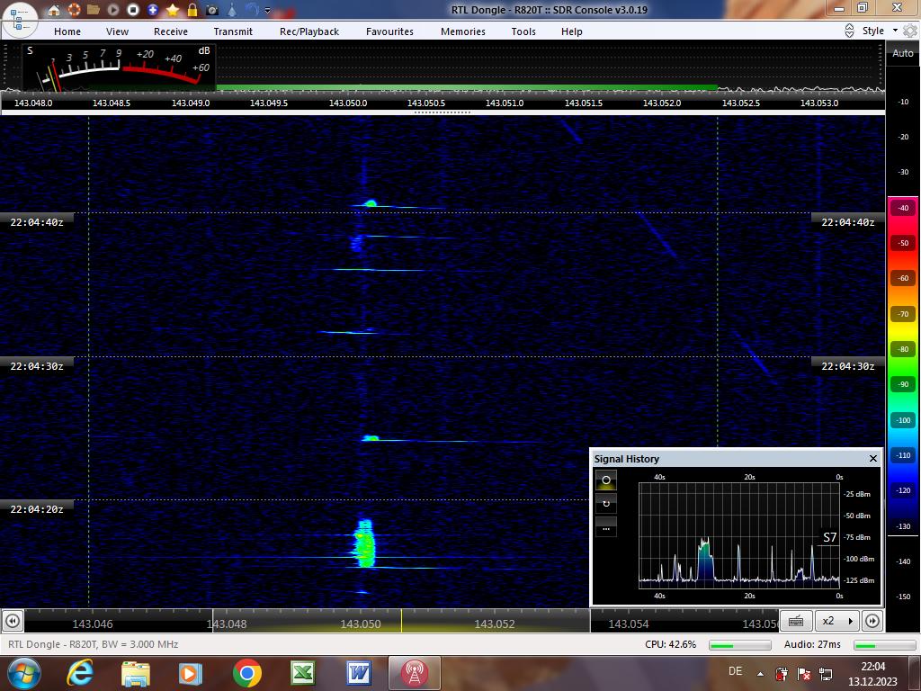This screenshot has height=691, width=921.
Task: Click the gear options icon beside Style
Action: pos(910,31)
